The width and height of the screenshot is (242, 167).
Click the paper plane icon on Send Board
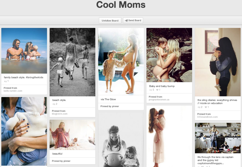[126, 20]
